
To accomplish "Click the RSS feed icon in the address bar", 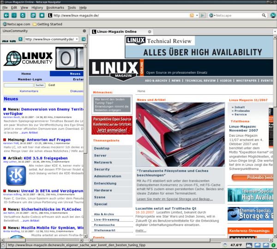I will pyautogui.click(x=192, y=15).
